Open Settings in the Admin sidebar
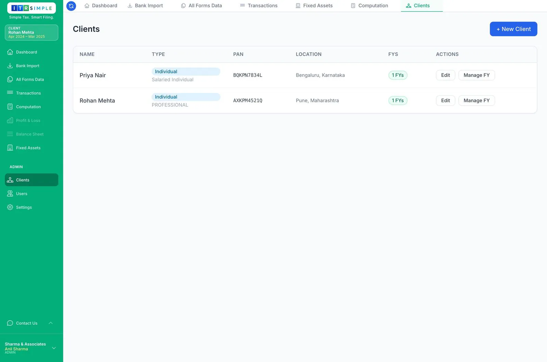 pos(31,207)
